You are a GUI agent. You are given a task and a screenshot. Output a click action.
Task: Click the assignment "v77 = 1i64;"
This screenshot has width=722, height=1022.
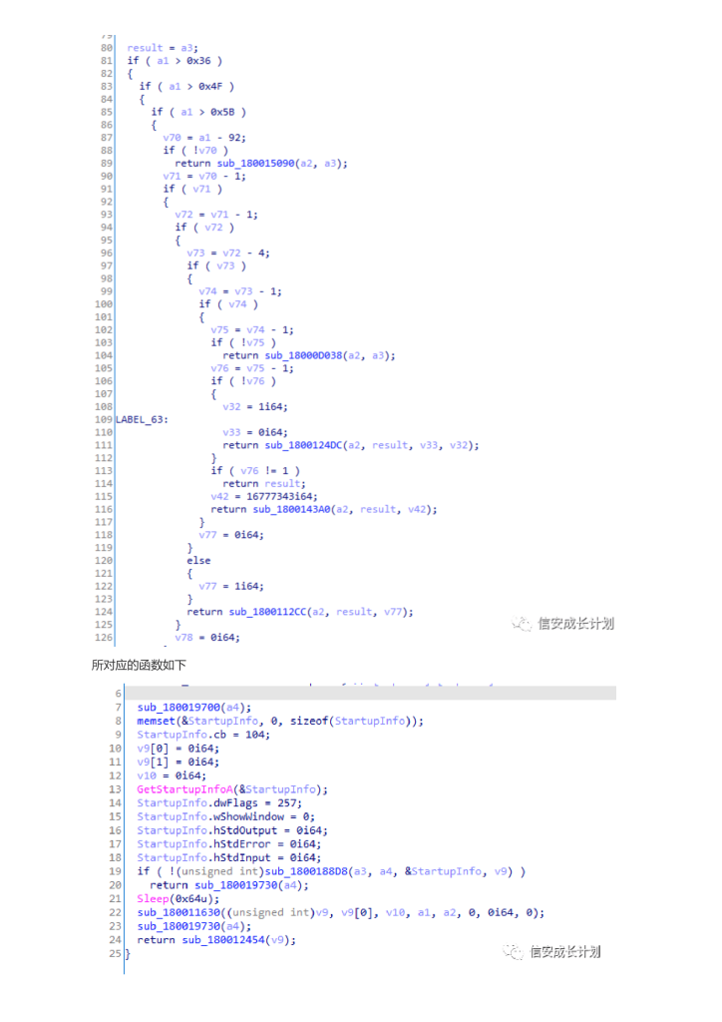click(x=231, y=586)
